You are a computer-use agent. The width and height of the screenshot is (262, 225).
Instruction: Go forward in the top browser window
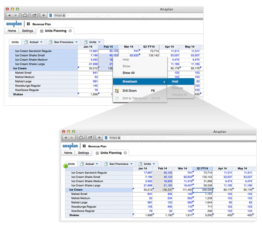point(16,15)
